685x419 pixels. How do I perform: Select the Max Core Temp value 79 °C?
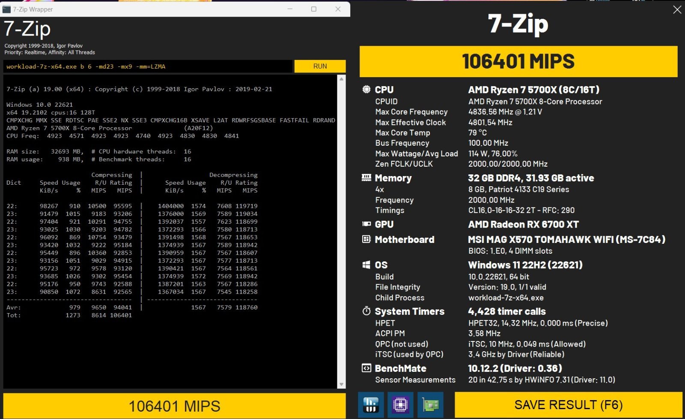(477, 133)
